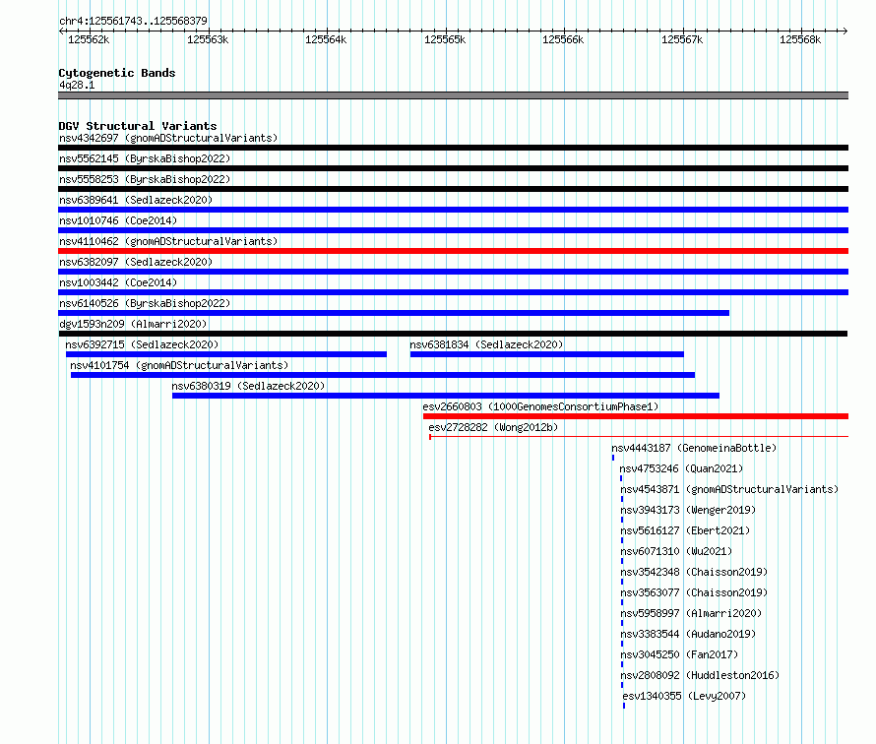The height and width of the screenshot is (744, 876).
Task: Click the 125566k ruler tick label
Action: 563,39
